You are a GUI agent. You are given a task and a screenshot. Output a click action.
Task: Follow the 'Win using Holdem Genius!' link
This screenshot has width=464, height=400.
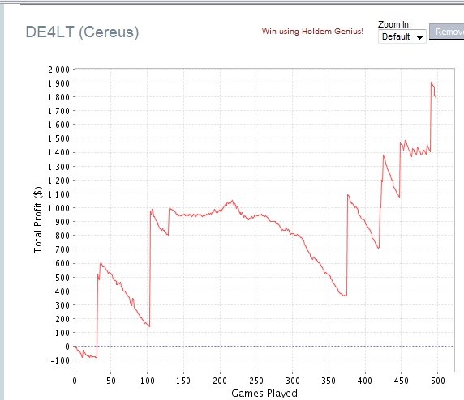pyautogui.click(x=312, y=32)
